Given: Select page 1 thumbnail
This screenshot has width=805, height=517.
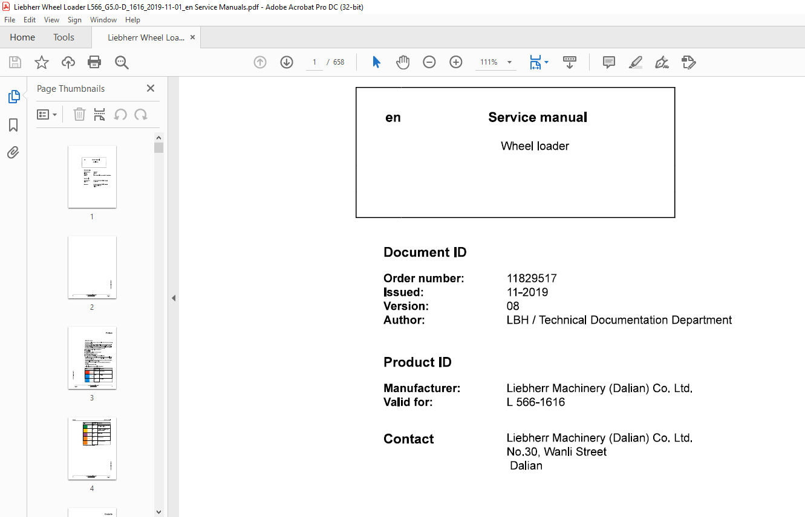Looking at the screenshot, I should (x=92, y=176).
